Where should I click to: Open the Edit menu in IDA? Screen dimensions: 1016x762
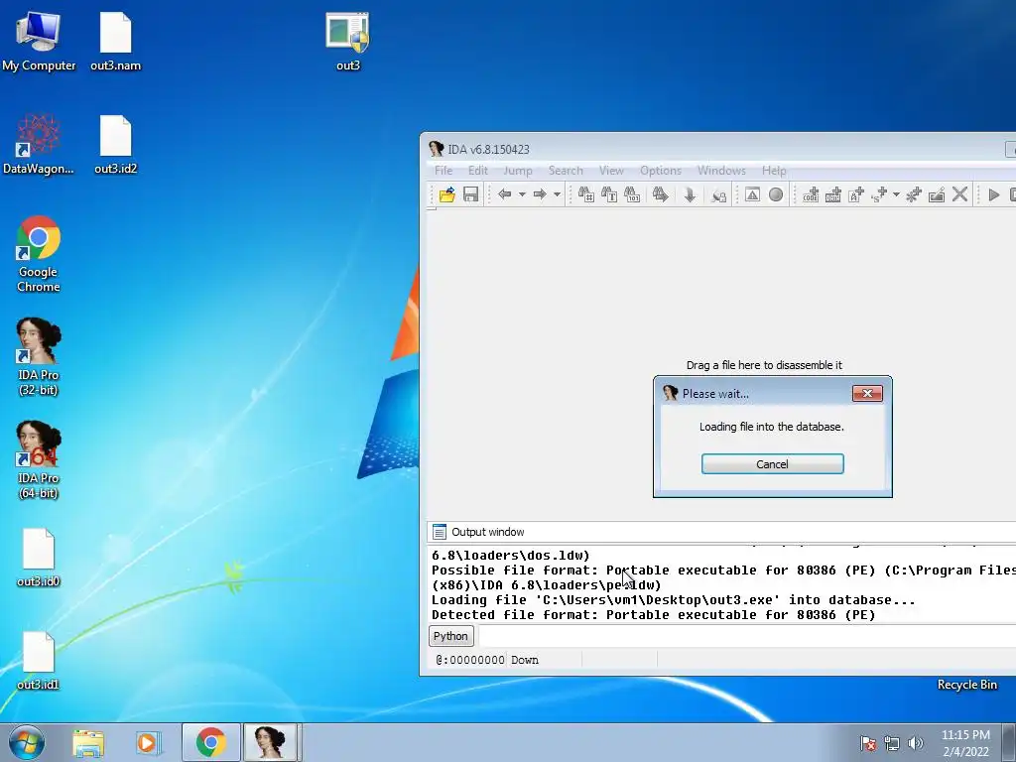pos(478,171)
